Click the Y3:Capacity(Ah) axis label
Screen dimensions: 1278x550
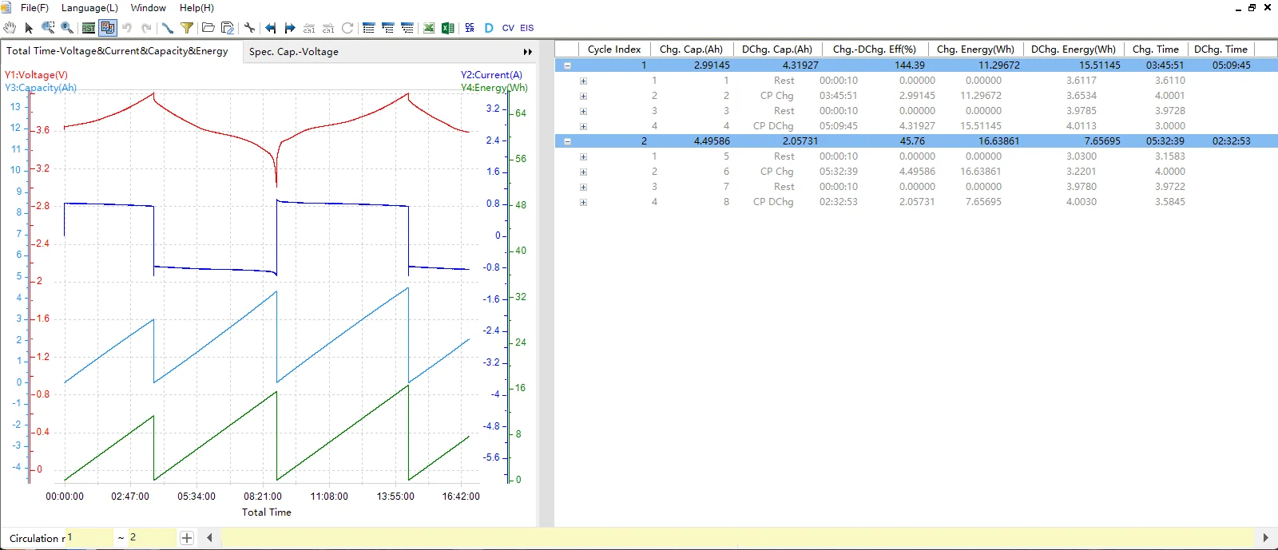pyautogui.click(x=41, y=88)
